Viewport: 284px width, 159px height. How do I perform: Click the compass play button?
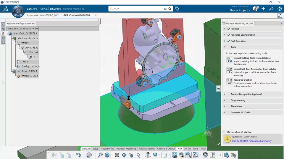tap(18, 11)
